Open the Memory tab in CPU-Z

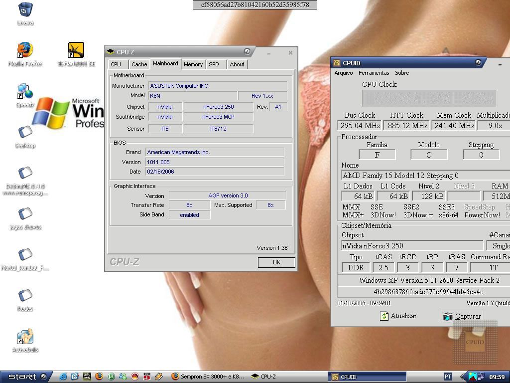tap(193, 64)
